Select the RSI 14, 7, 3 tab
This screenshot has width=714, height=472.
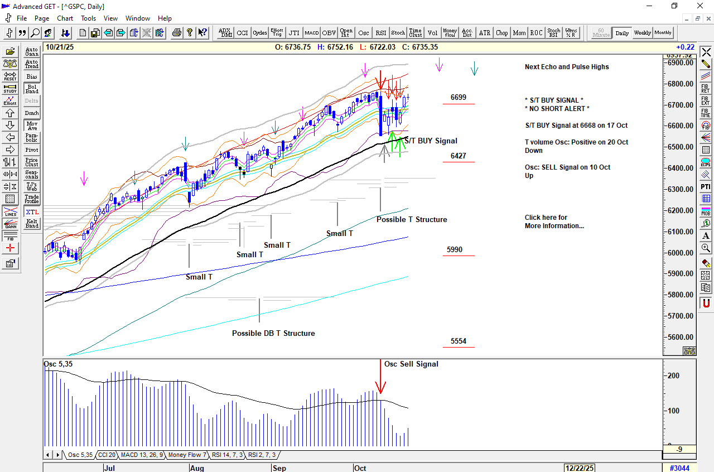[x=227, y=455]
